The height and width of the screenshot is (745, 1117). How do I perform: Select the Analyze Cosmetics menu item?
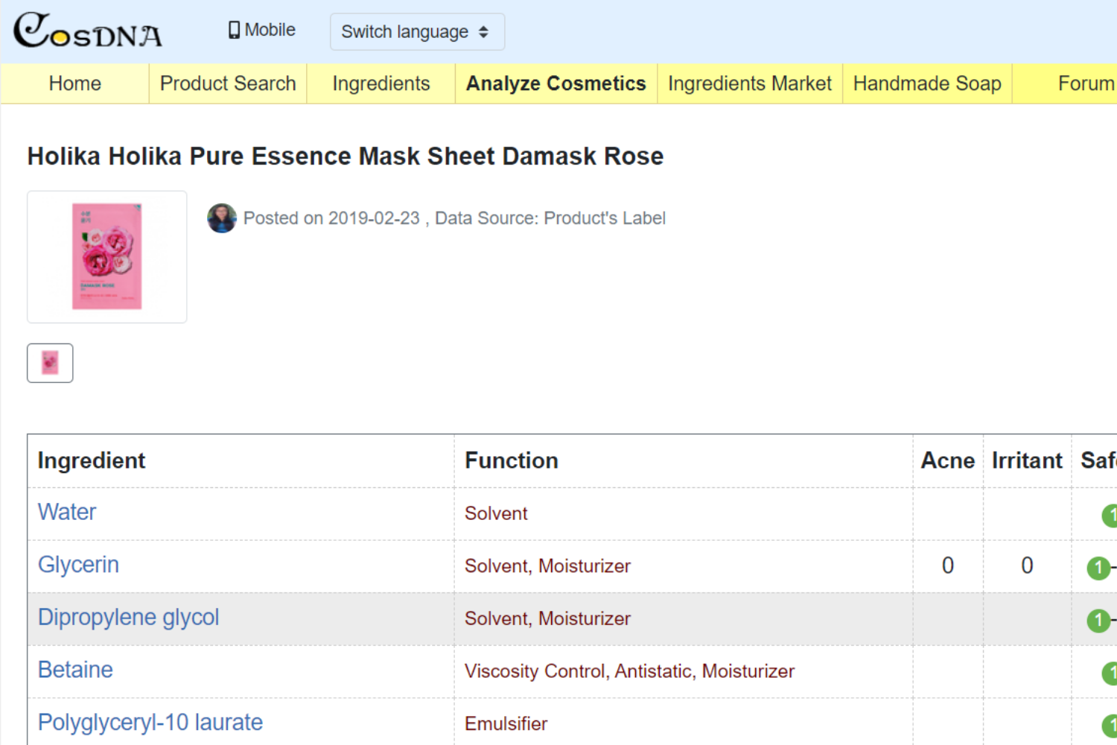pos(556,83)
